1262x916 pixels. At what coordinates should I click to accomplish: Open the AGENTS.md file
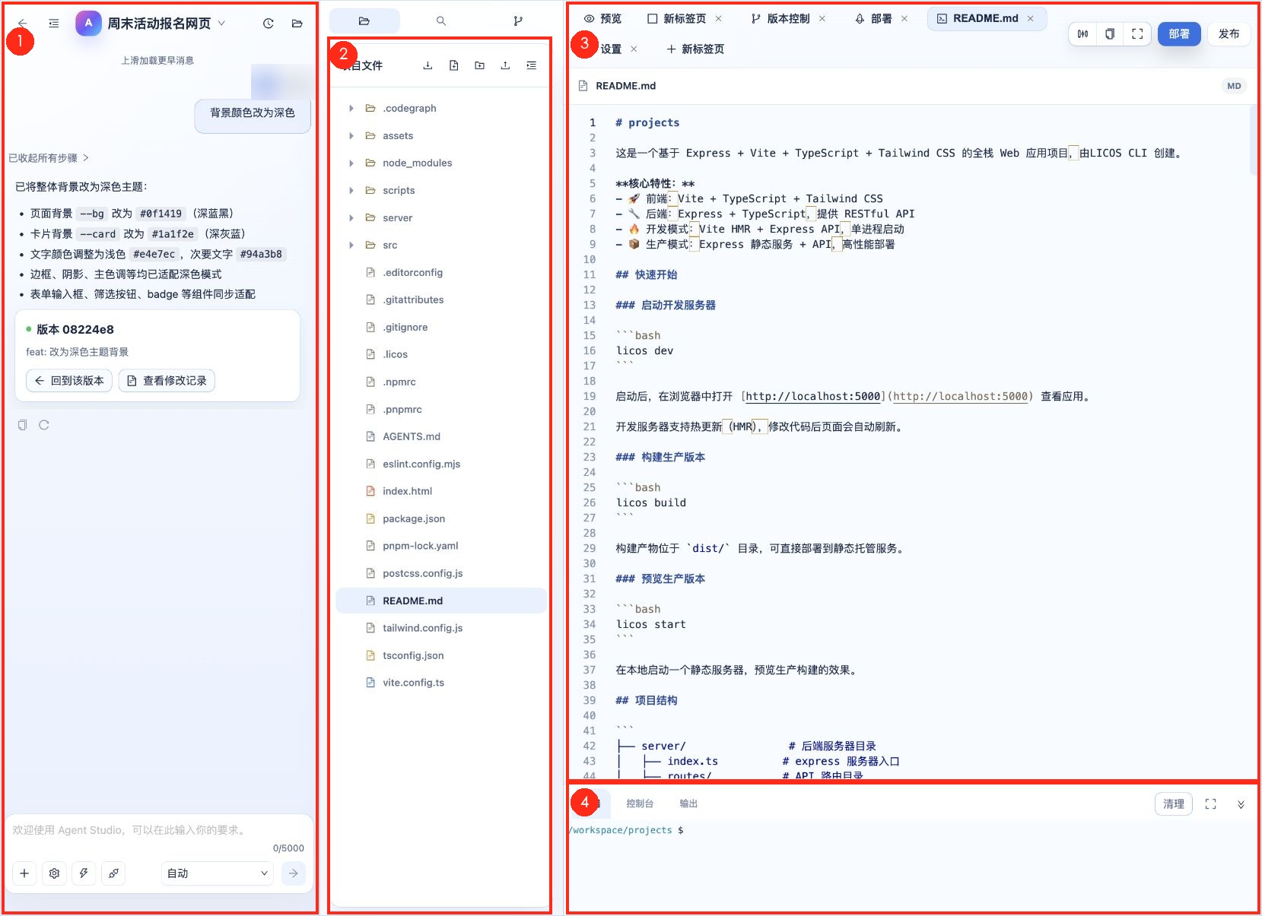(x=441, y=436)
